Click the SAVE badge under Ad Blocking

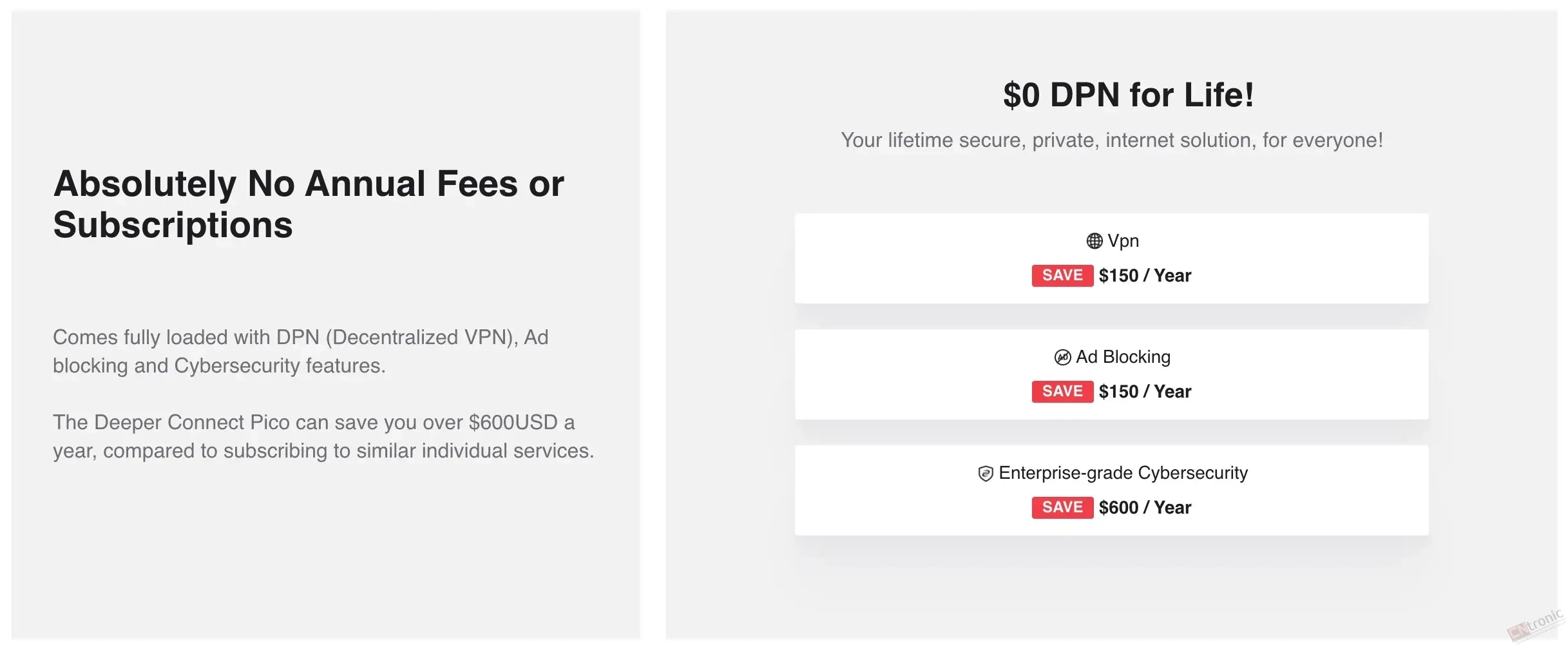1062,392
